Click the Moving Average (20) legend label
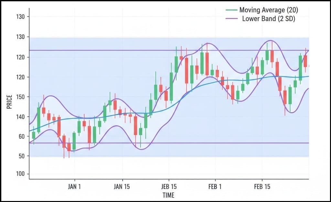The height and width of the screenshot is (202, 331). pyautogui.click(x=268, y=10)
